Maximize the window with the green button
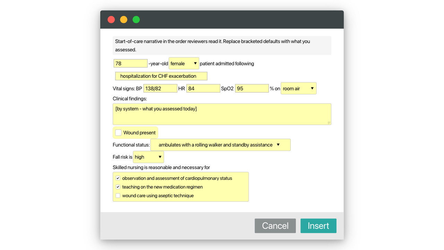 click(136, 19)
